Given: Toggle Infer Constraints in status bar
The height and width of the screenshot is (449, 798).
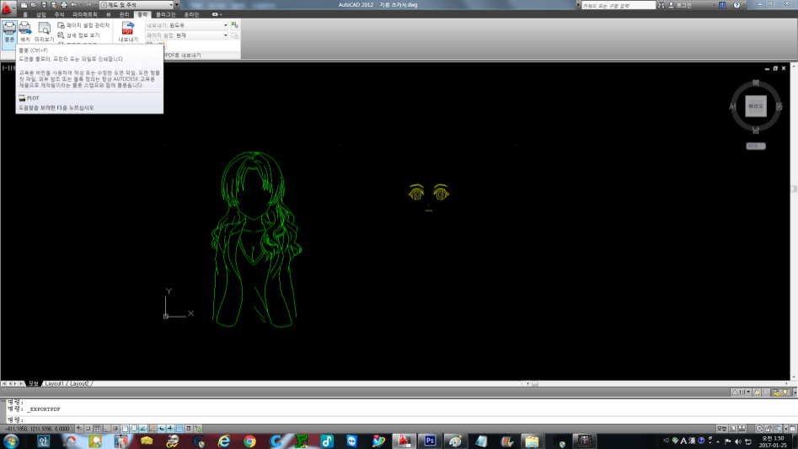Looking at the screenshot, I should click(x=79, y=429).
